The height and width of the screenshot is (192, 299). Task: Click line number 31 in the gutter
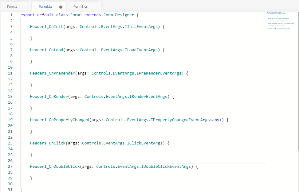10,190
